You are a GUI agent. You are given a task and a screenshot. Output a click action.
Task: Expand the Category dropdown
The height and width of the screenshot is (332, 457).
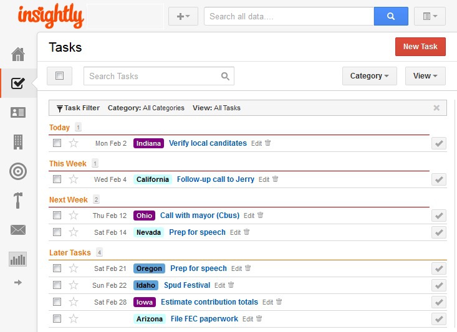(x=369, y=76)
